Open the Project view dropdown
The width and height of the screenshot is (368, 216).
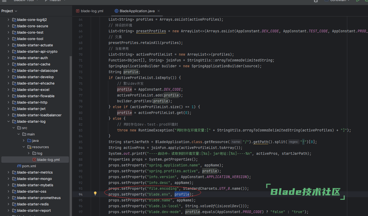click(x=9, y=11)
